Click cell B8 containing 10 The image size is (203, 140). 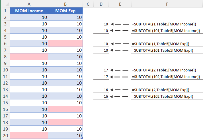tap(65, 57)
